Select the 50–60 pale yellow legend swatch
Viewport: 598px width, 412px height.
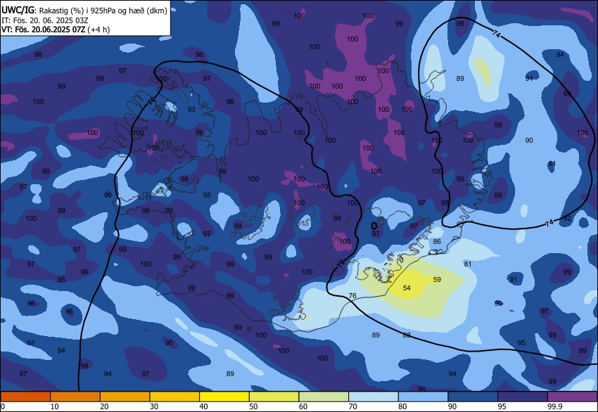click(x=274, y=397)
